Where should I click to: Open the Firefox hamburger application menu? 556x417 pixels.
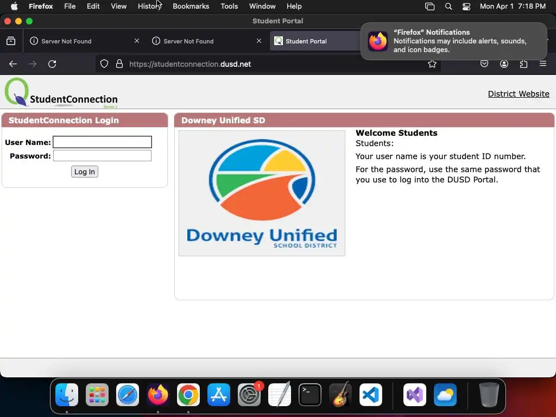[543, 64]
